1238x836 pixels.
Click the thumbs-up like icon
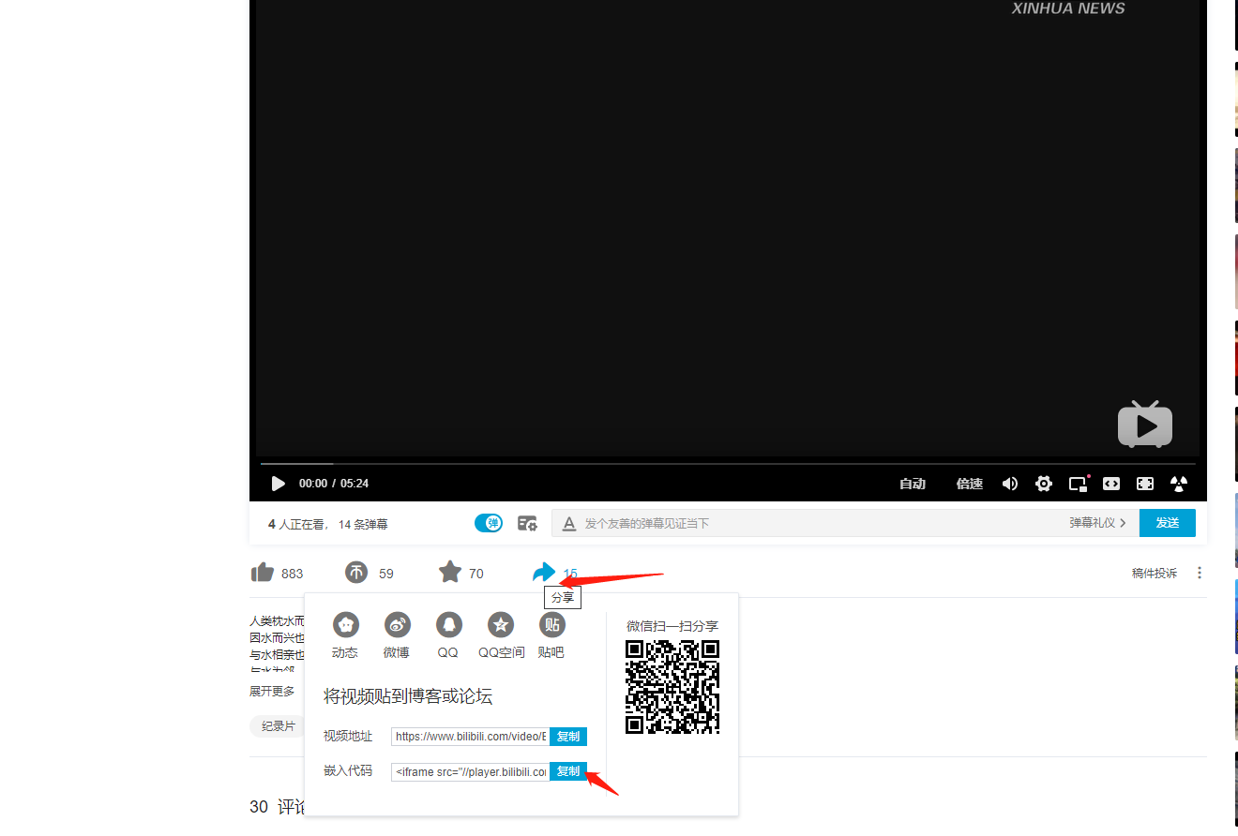coord(263,573)
